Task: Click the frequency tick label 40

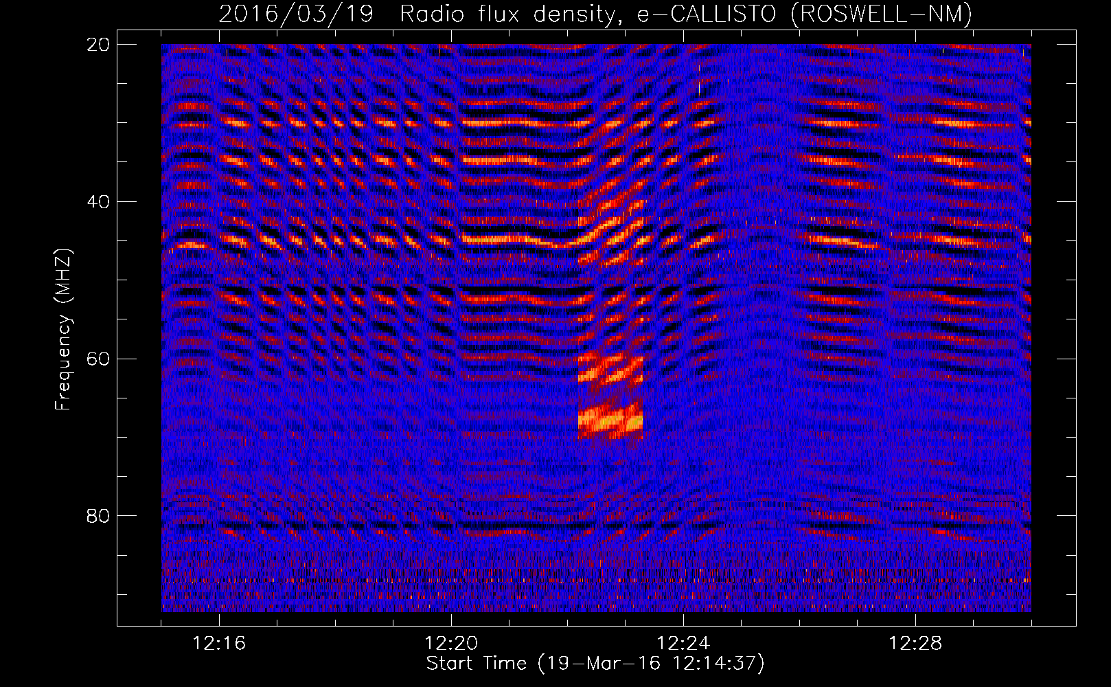Action: 98,202
